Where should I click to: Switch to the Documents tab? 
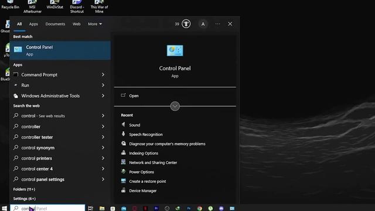[55, 24]
